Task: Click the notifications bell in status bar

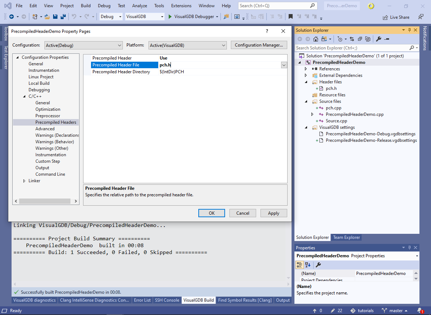Action: (420, 311)
